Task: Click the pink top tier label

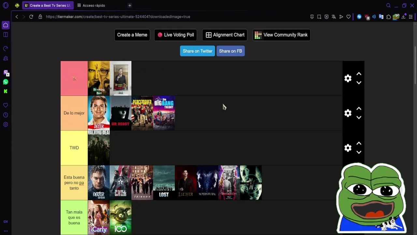Action: [x=74, y=78]
